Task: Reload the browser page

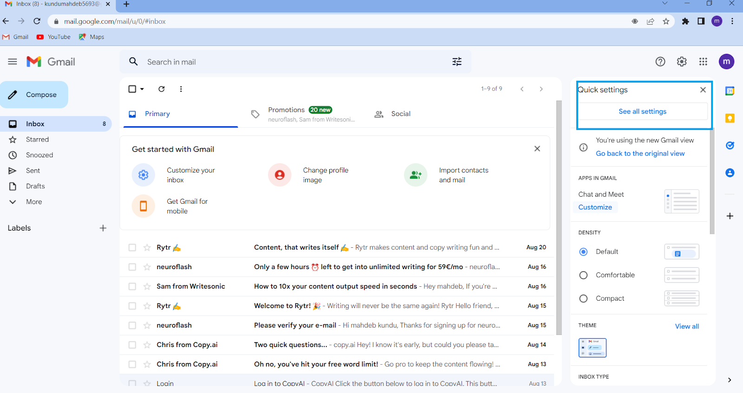Action: click(37, 21)
